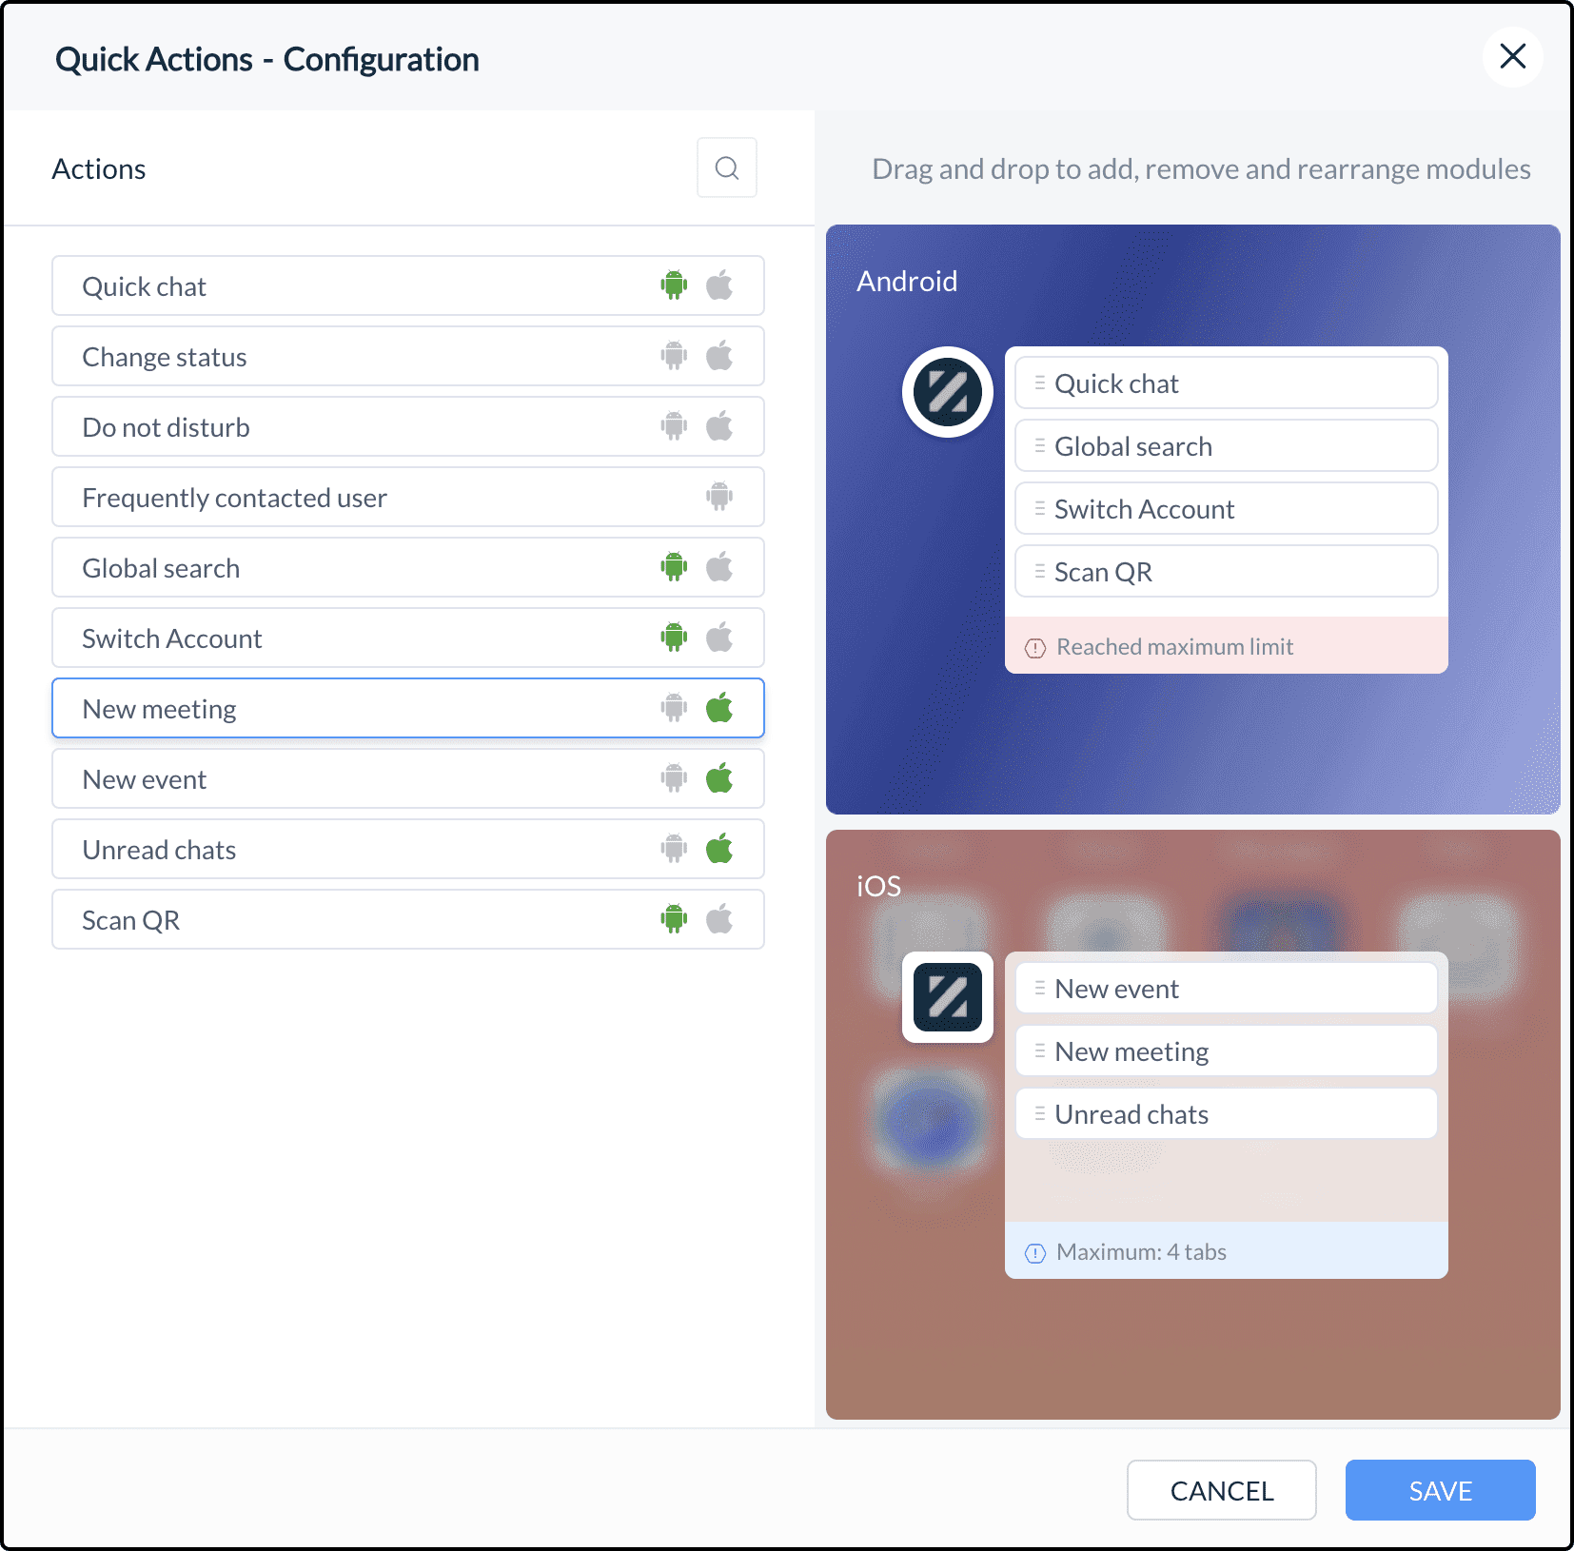Click the round app icon in Android panel
1574x1551 pixels.
point(948,392)
